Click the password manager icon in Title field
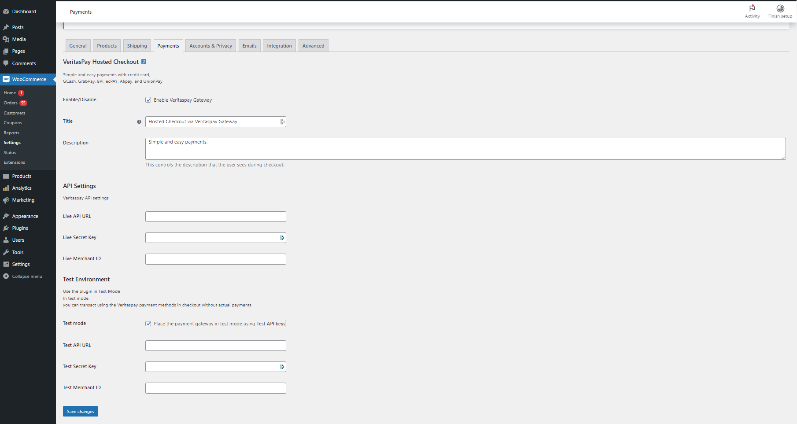 (282, 122)
